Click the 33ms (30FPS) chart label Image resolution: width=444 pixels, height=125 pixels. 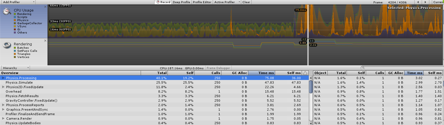[60, 21]
